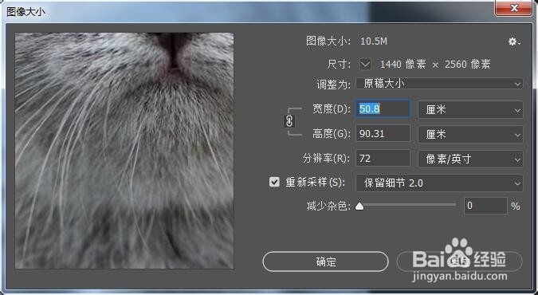Screen dimensions: 538x295
Task: Click the 减少杂色 slider handle
Action: 359,206
